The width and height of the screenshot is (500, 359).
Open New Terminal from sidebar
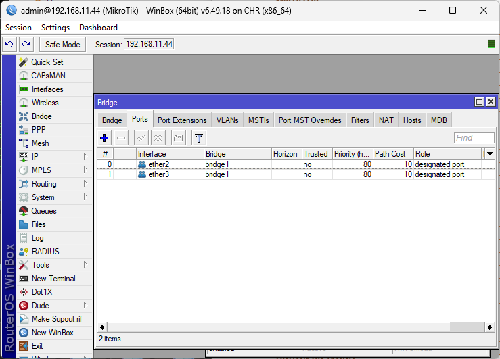point(53,279)
